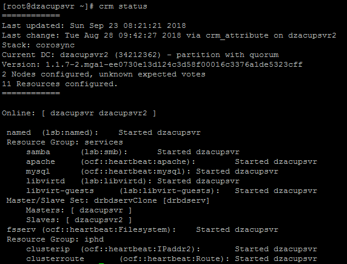Click the 'Slaves: [ dzacupsvr2 ]' line
347x264 pixels.
tap(79, 220)
